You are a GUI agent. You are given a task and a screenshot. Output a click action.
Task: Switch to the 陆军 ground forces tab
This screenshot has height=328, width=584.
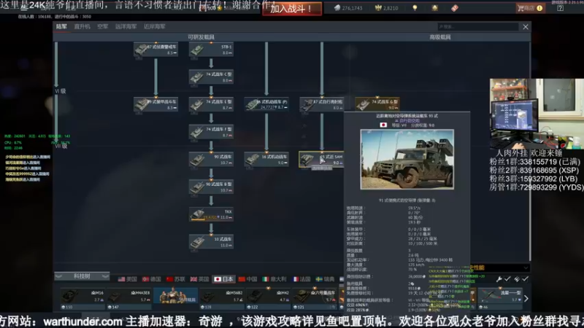[61, 26]
